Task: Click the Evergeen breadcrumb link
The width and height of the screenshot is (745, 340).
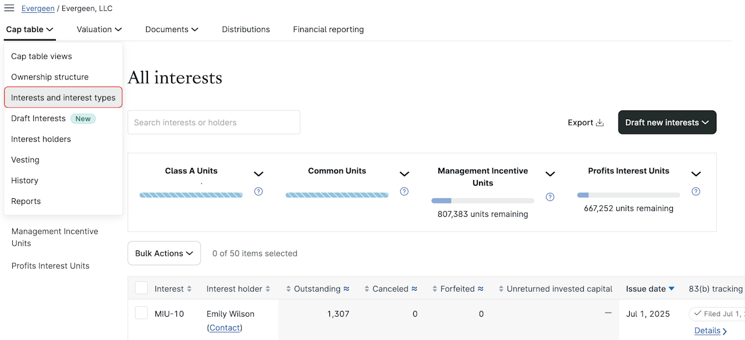Action: pos(38,9)
